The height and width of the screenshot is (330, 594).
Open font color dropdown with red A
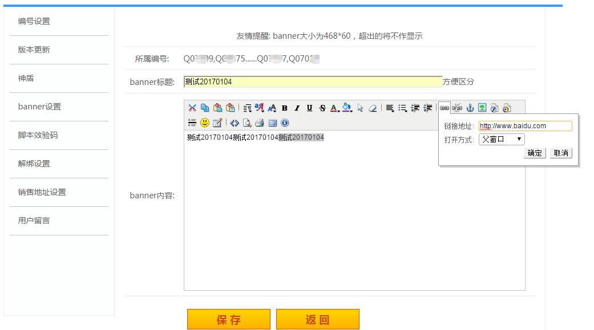coord(334,108)
